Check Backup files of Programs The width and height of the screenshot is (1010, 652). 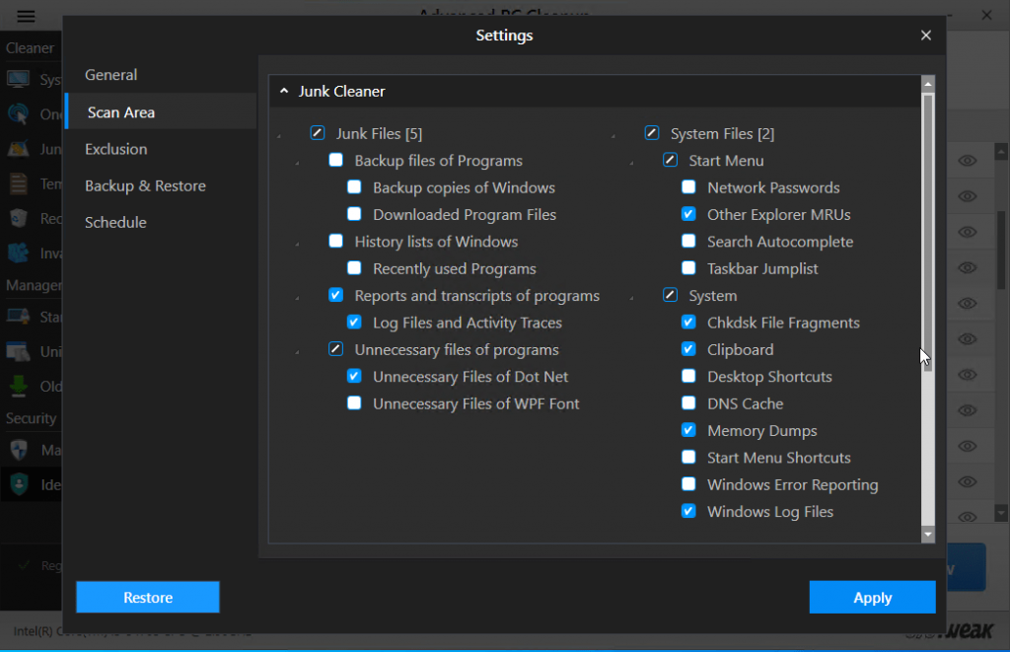click(335, 160)
